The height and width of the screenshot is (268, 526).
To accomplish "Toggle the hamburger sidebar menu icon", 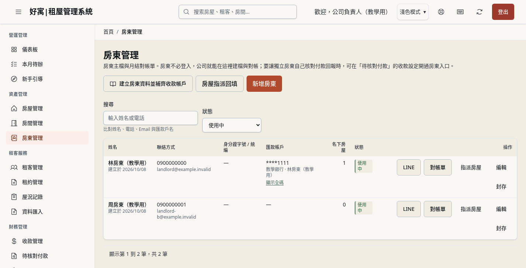I will tap(18, 12).
